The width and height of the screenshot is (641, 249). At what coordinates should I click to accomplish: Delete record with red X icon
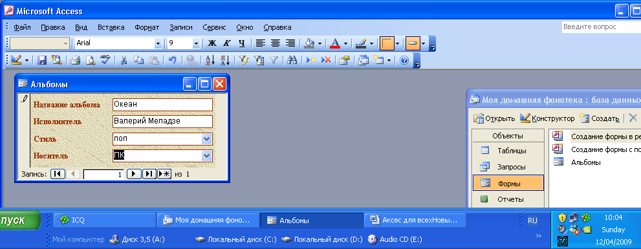click(326, 60)
